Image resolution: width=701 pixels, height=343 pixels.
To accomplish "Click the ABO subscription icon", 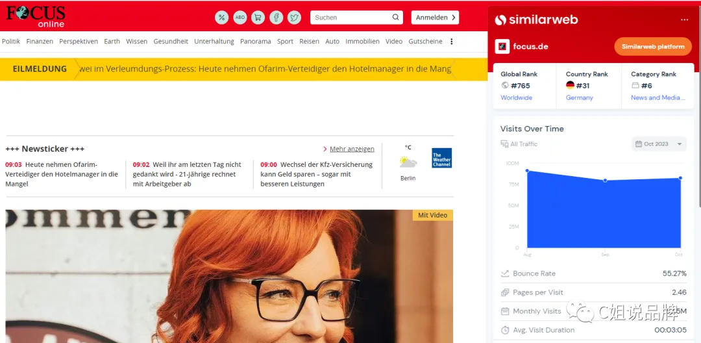I will click(x=240, y=18).
